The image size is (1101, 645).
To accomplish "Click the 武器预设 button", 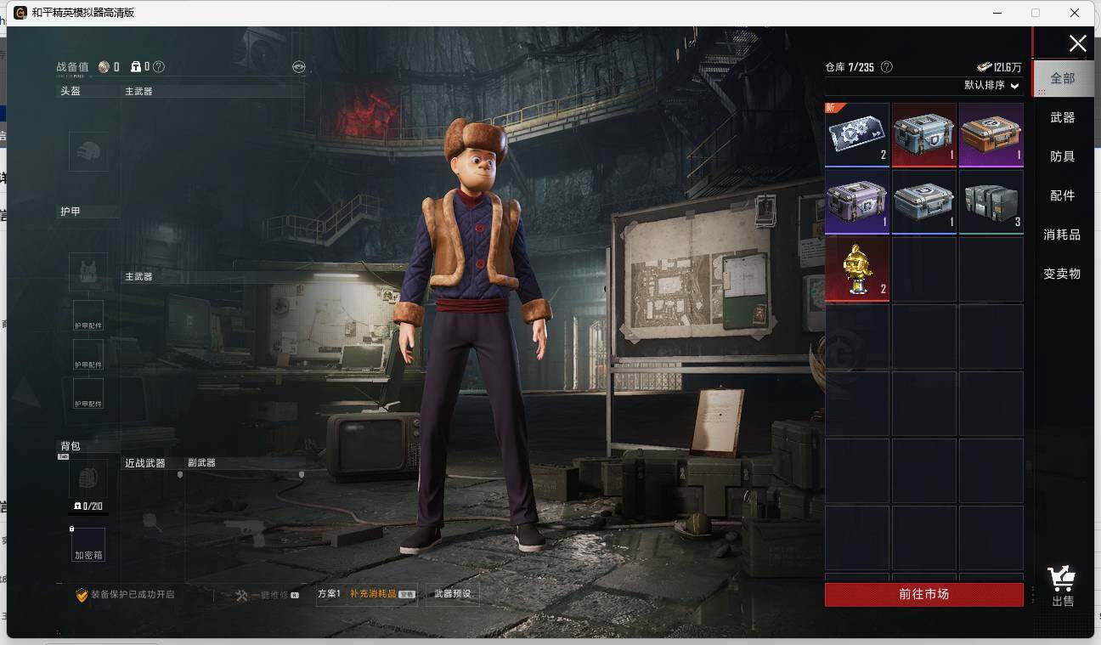I will pyautogui.click(x=452, y=594).
